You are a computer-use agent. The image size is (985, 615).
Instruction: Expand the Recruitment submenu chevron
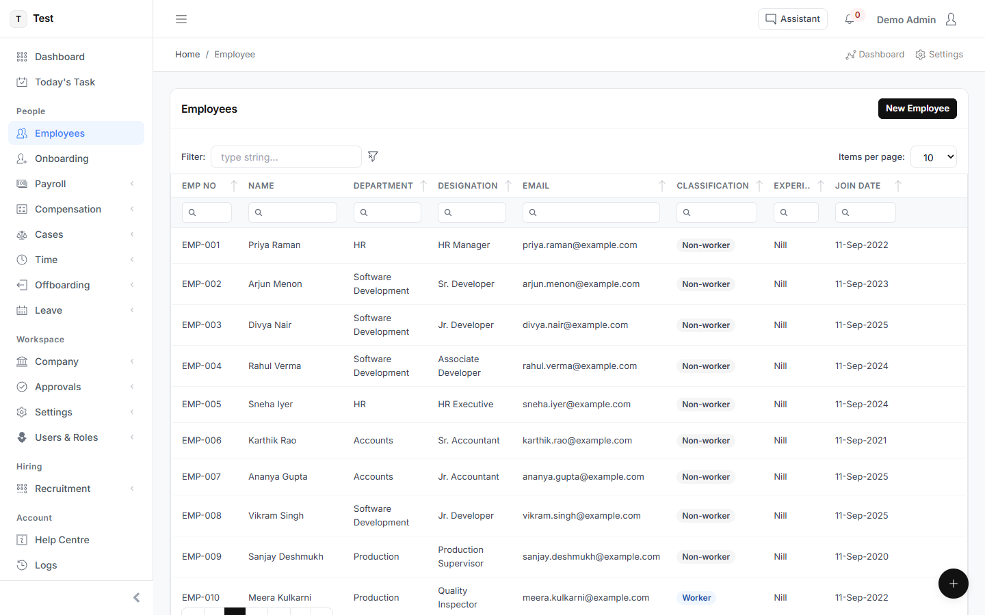132,489
